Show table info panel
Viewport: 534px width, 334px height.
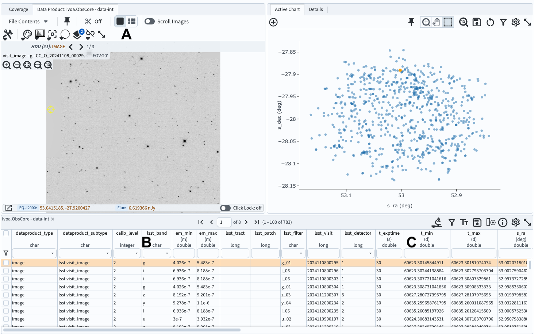pos(503,222)
